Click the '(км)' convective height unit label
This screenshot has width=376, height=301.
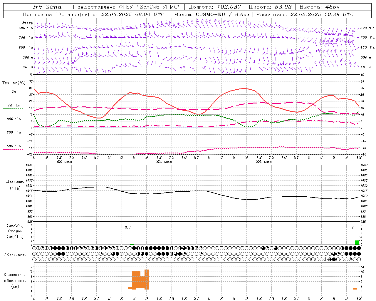click(x=15, y=286)
